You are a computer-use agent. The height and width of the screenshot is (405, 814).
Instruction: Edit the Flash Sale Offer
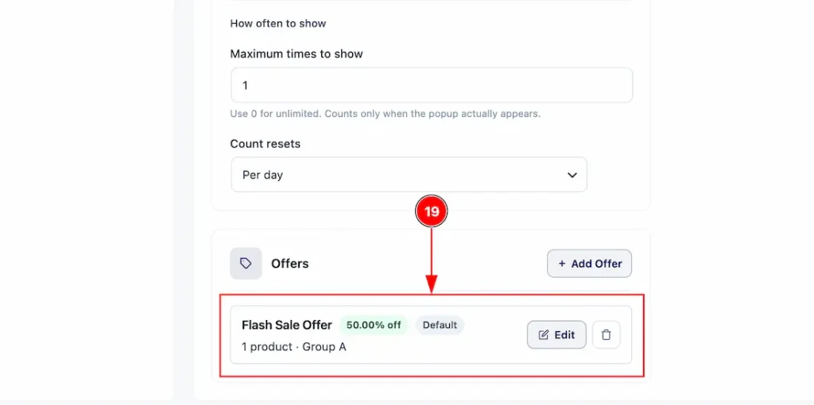tap(556, 335)
